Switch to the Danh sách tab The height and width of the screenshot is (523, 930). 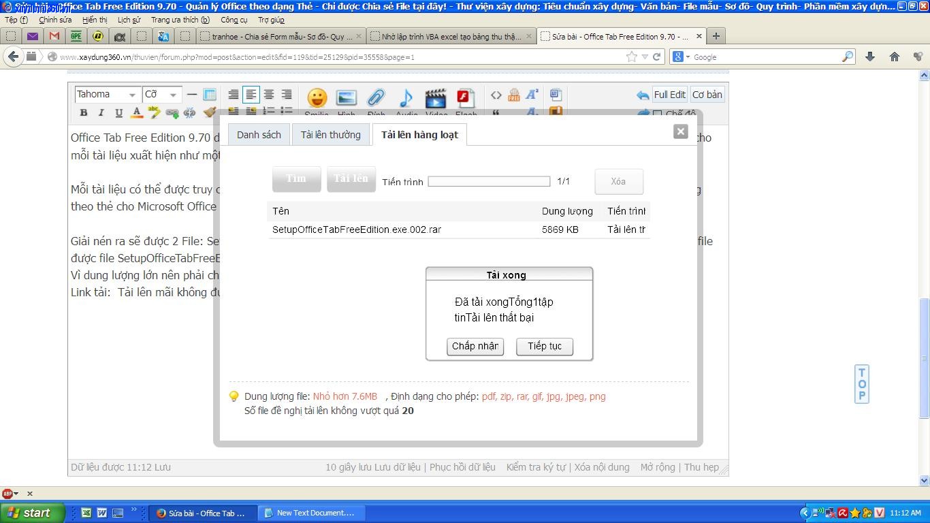point(259,134)
